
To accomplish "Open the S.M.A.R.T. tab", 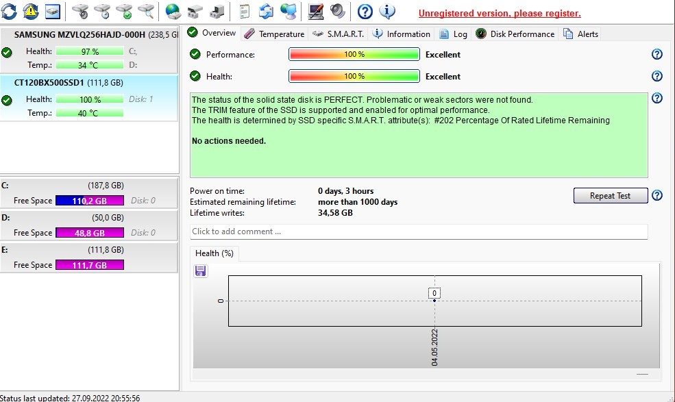I will coord(338,34).
